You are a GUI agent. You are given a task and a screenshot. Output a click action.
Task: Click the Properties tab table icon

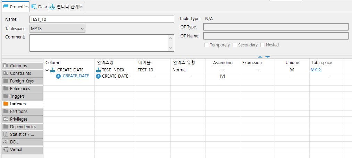6,7
